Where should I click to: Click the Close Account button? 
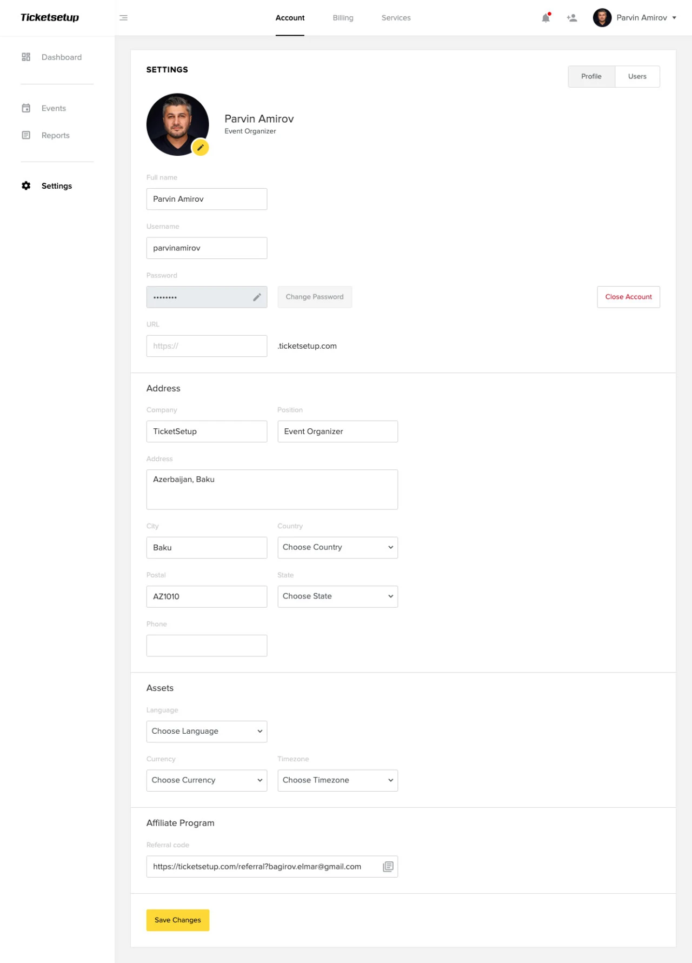point(628,297)
